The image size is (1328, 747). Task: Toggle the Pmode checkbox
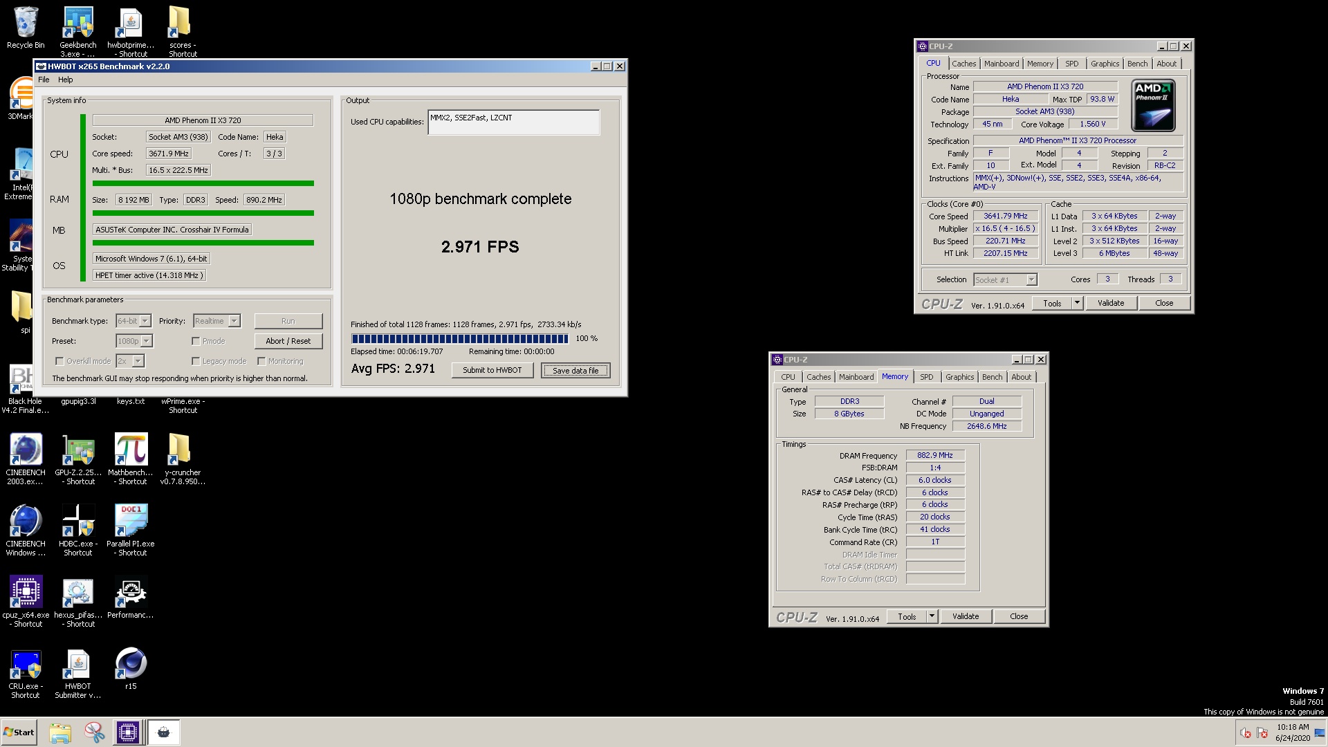click(x=196, y=341)
